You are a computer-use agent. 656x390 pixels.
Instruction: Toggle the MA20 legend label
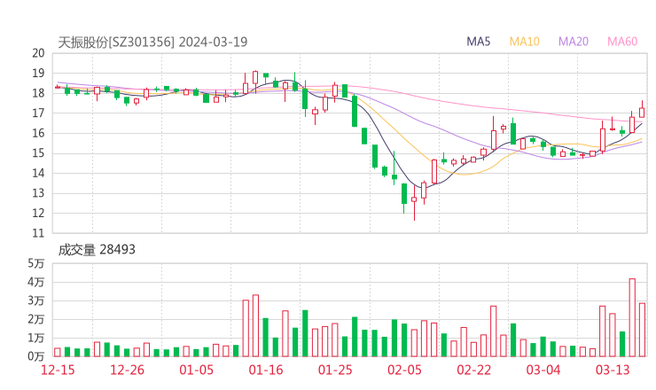pos(574,42)
